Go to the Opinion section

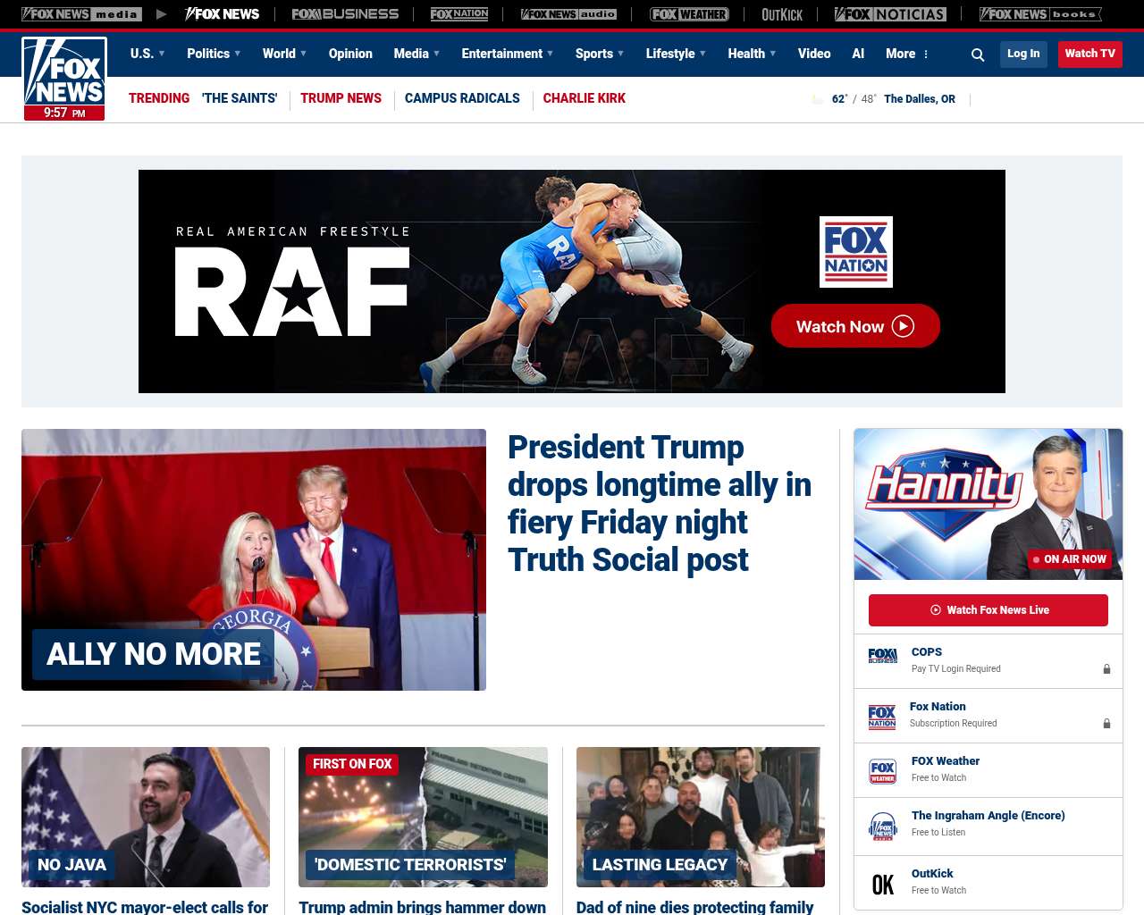(350, 54)
